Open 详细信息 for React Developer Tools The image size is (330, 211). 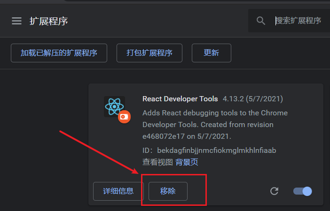pyautogui.click(x=118, y=191)
